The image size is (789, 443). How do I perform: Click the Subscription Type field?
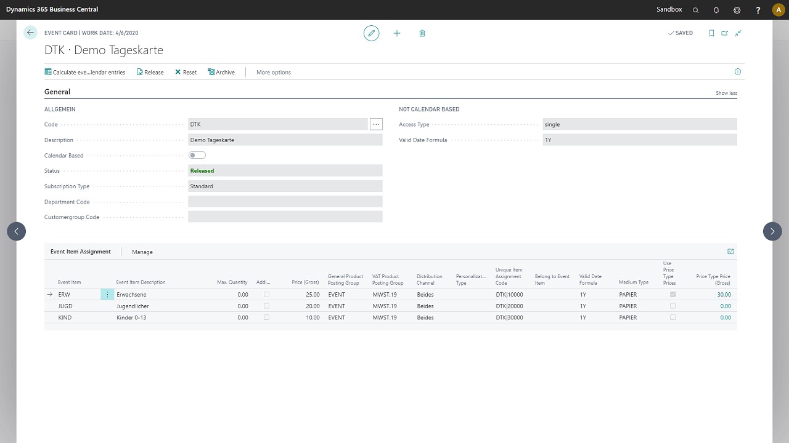(285, 186)
